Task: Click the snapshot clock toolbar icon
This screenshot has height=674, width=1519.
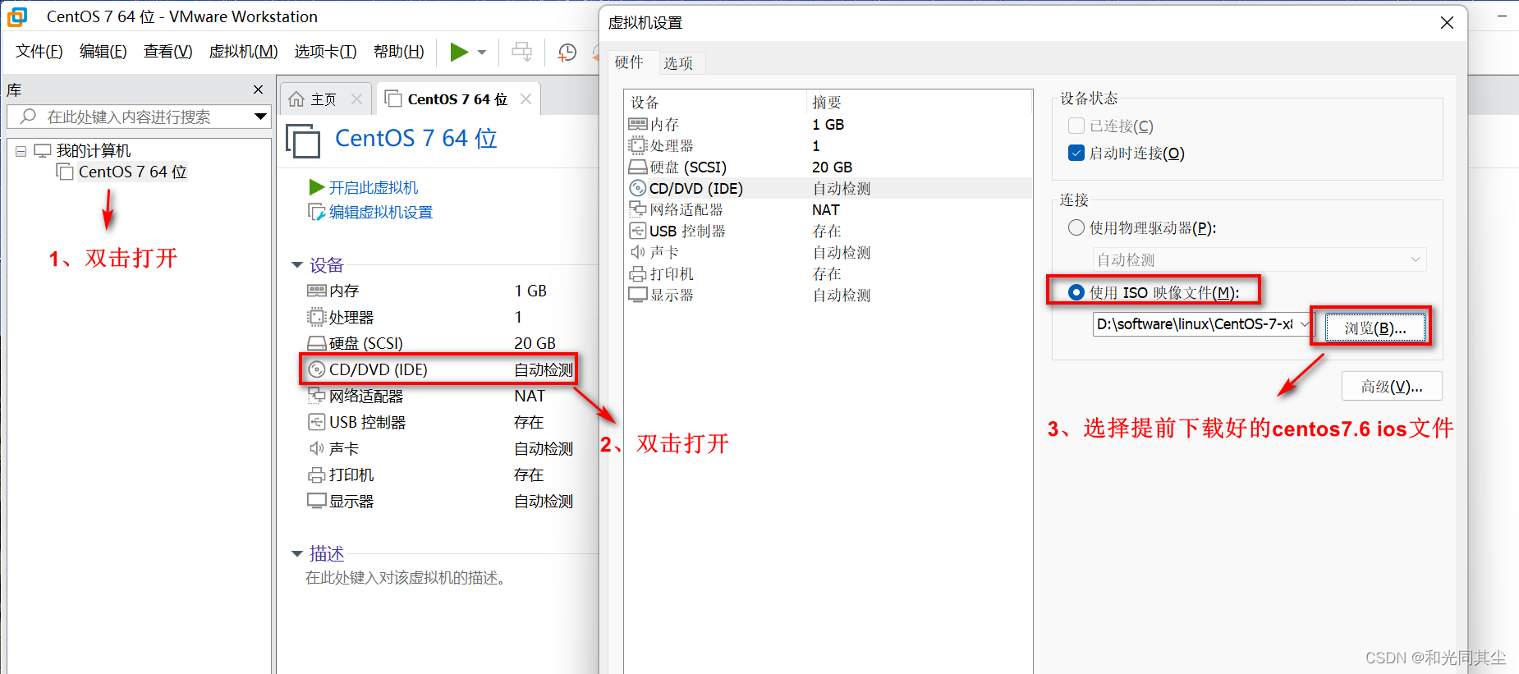Action: [x=567, y=53]
